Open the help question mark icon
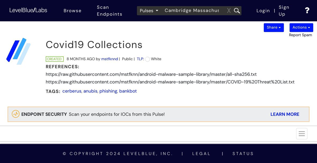The image size is (317, 163). pos(307,11)
